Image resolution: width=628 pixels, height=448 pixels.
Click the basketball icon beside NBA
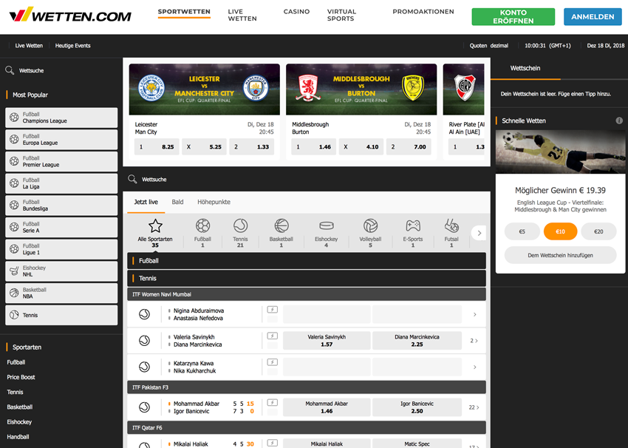coord(14,293)
